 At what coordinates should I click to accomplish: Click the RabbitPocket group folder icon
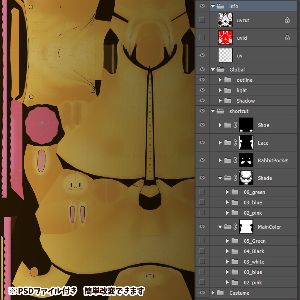(x=227, y=160)
